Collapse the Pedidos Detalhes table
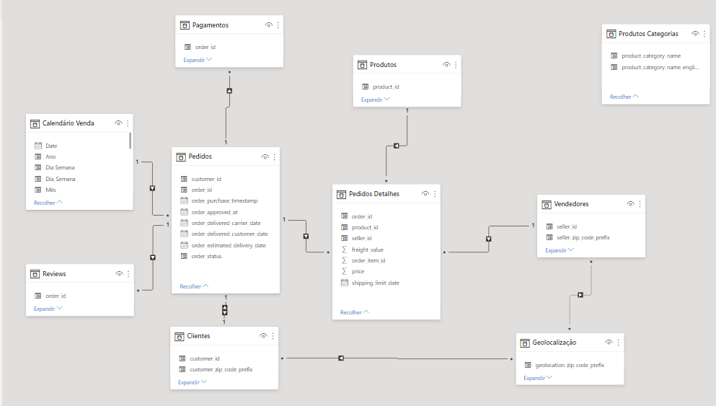The image size is (716, 406). click(x=354, y=312)
